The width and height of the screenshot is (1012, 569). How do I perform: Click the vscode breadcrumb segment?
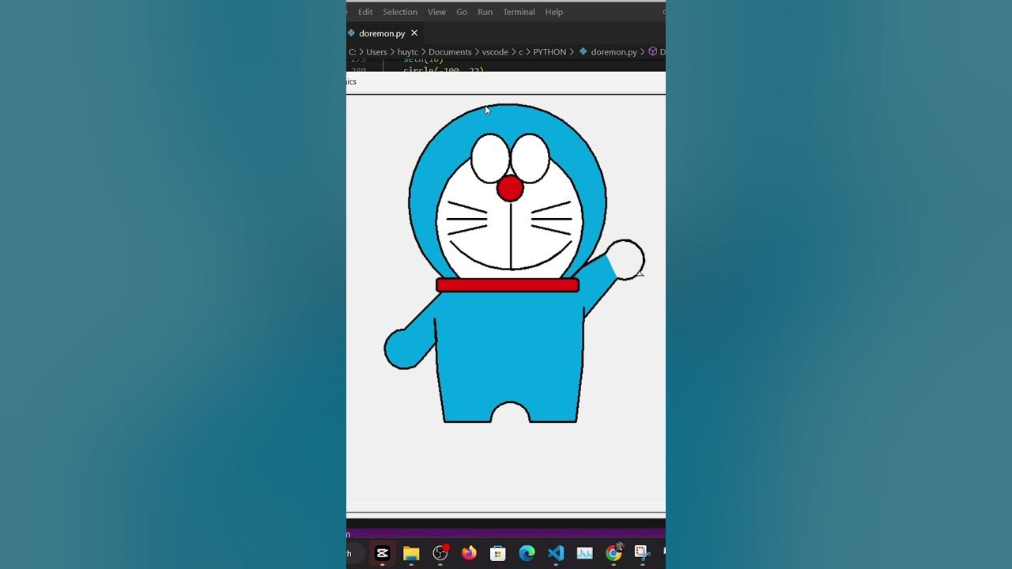tap(495, 52)
